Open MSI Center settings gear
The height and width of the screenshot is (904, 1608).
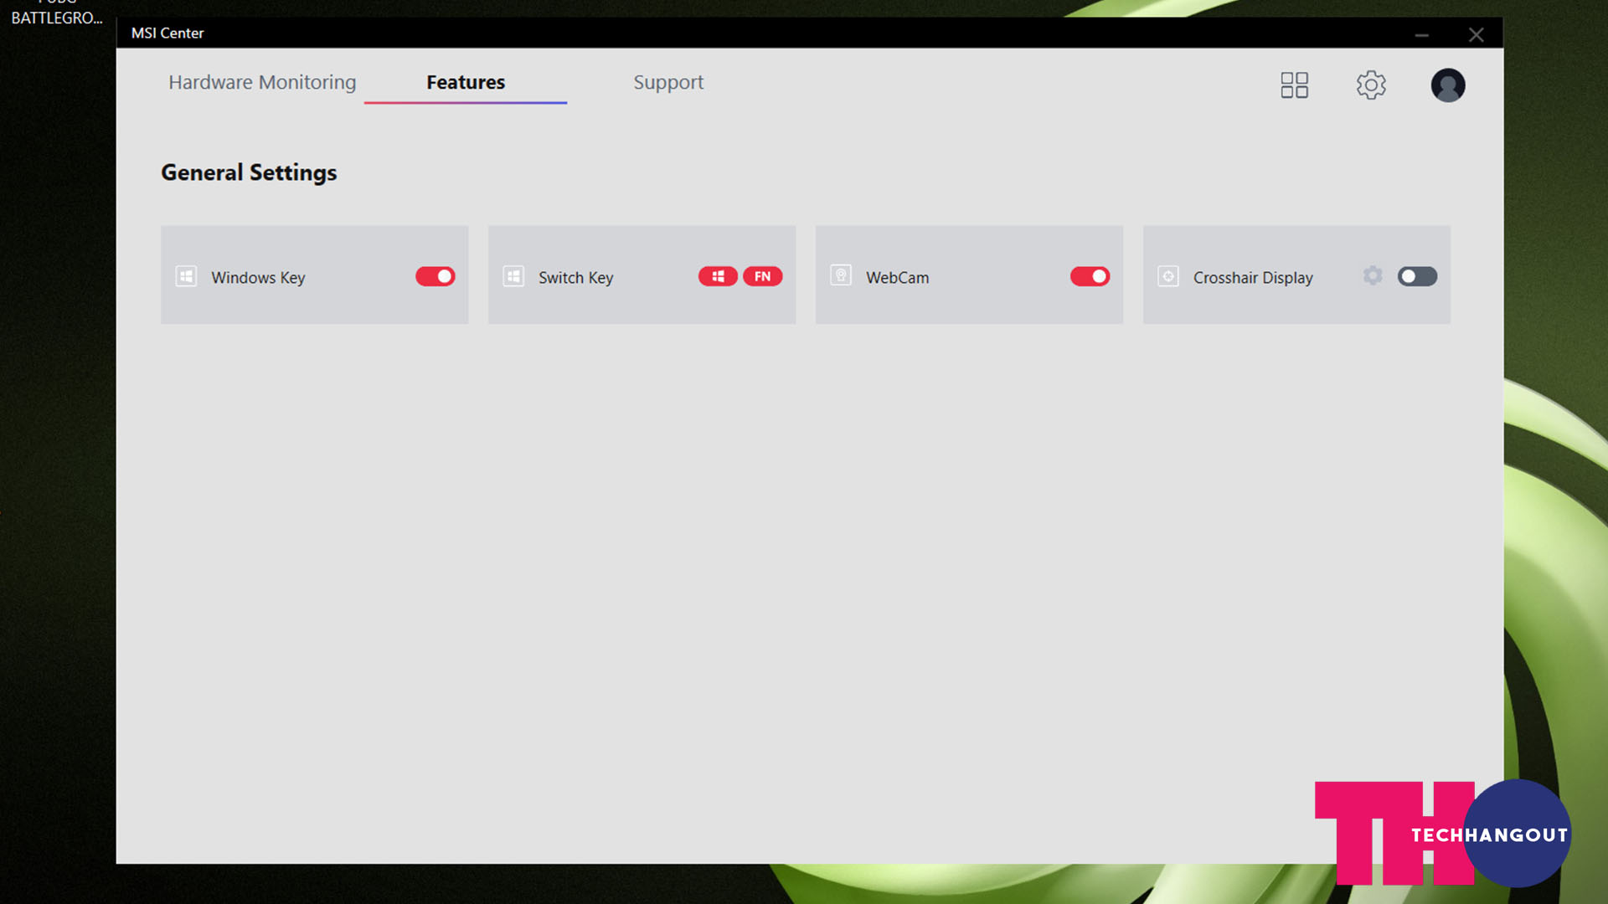click(1371, 85)
